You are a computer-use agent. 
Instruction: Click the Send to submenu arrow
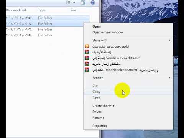coord(169,78)
